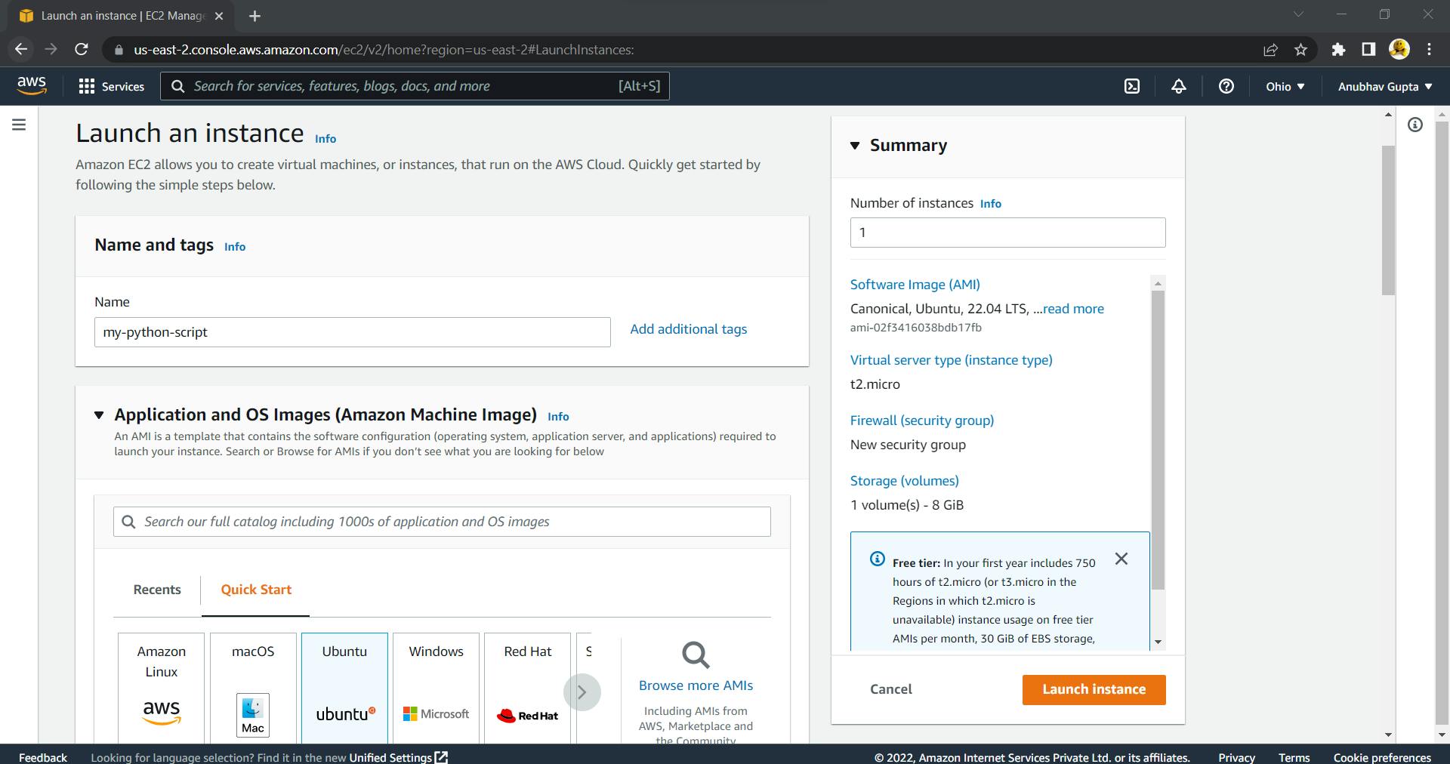The image size is (1450, 764).
Task: Click the AWS services search bar
Action: (415, 86)
